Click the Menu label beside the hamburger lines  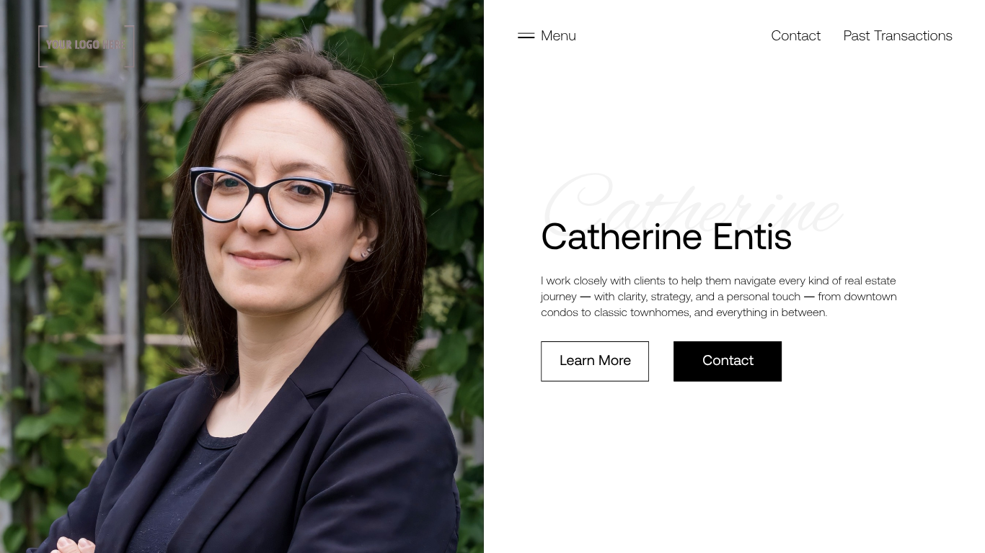558,35
